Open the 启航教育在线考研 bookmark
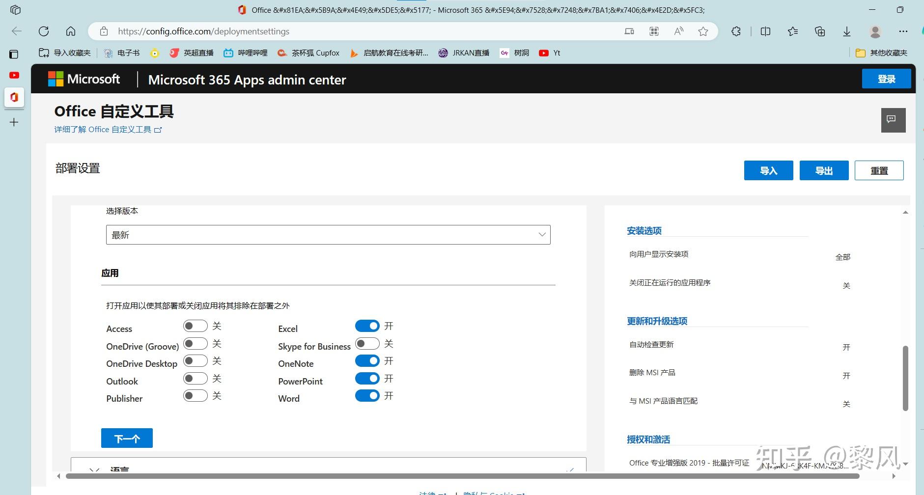 pyautogui.click(x=389, y=53)
